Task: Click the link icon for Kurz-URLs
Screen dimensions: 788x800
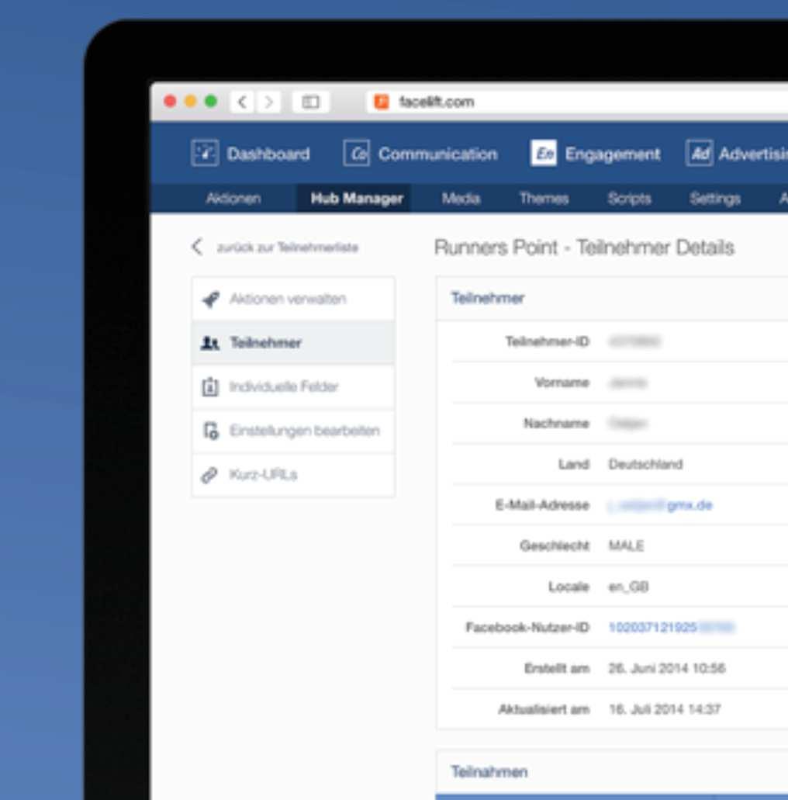Action: click(x=209, y=475)
